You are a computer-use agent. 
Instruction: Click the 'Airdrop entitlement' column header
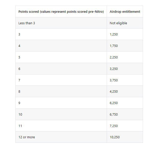(x=125, y=11)
